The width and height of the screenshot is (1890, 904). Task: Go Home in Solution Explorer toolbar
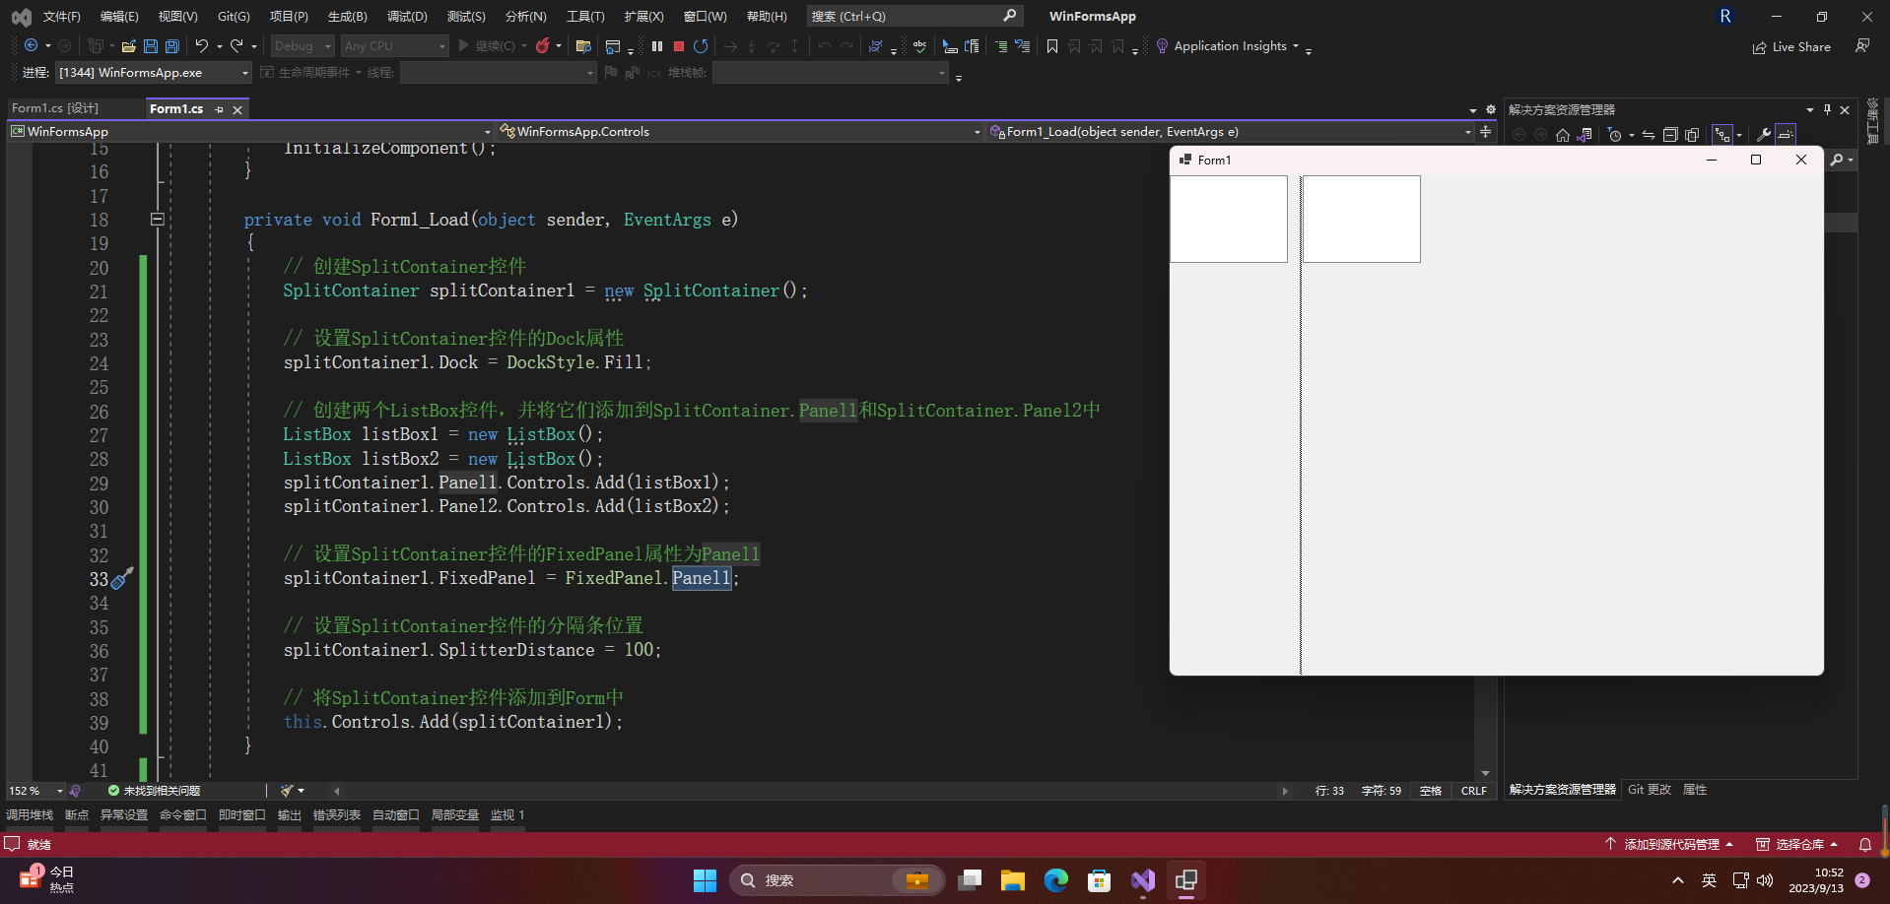1563,135
